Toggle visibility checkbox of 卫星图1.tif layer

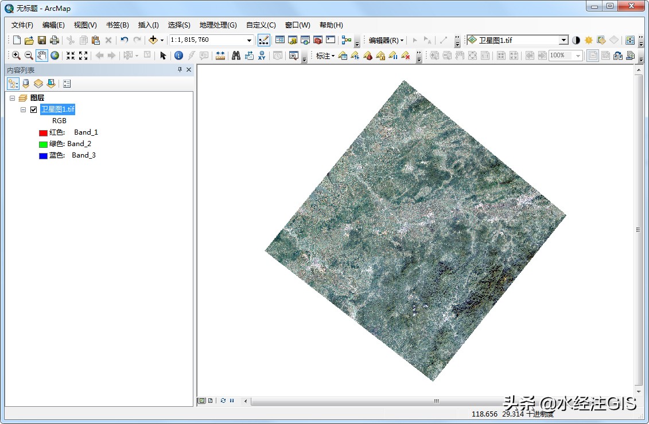(34, 109)
